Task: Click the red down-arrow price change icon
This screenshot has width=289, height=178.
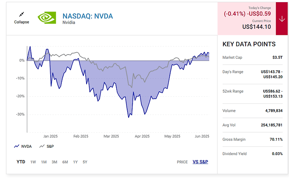Action: 282,19
